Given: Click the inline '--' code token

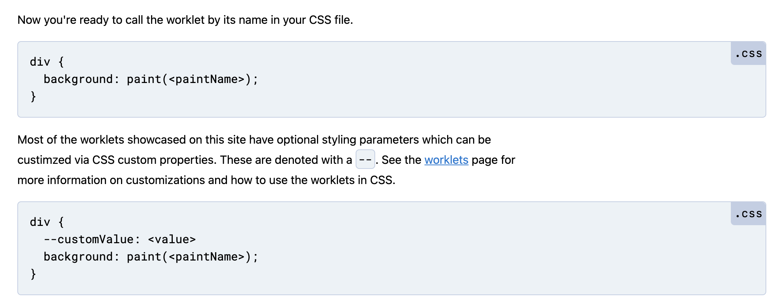Looking at the screenshot, I should [x=365, y=159].
